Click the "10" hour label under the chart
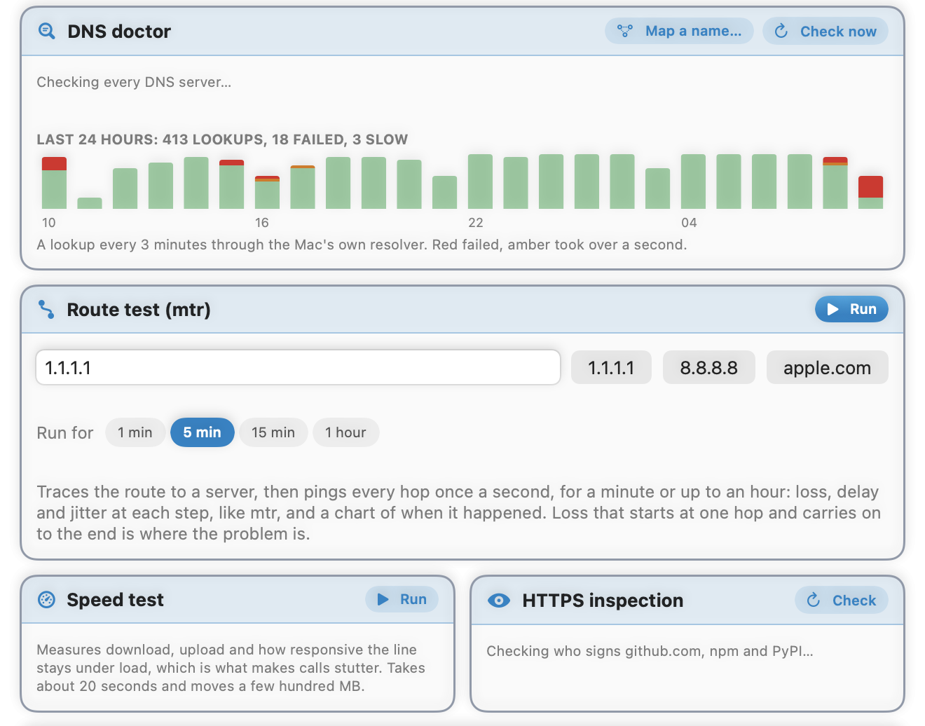The image size is (925, 726). (x=49, y=223)
